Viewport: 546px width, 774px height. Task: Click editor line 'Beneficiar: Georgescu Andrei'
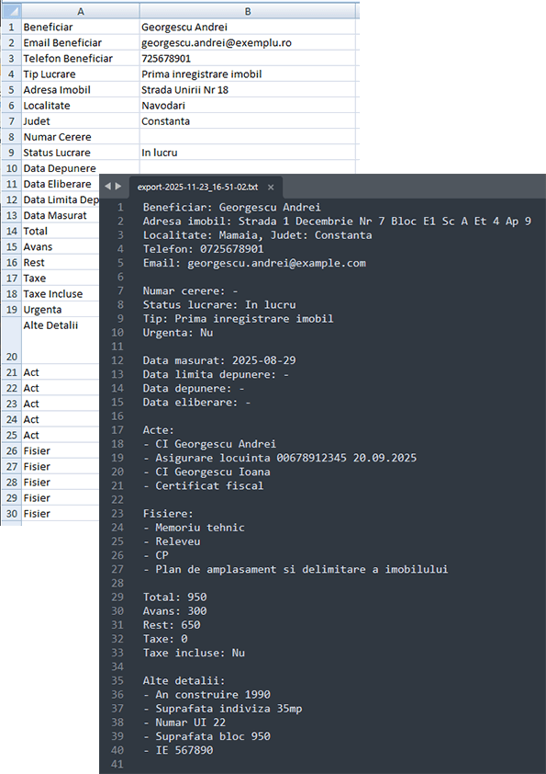[x=231, y=208]
